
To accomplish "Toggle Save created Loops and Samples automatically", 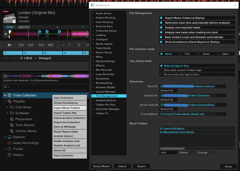I will pyautogui.click(x=161, y=37).
